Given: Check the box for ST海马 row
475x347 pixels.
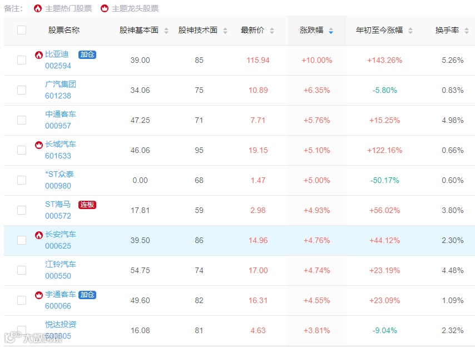Looking at the screenshot, I should pyautogui.click(x=22, y=210).
